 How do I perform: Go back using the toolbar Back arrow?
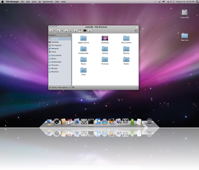click(x=51, y=31)
